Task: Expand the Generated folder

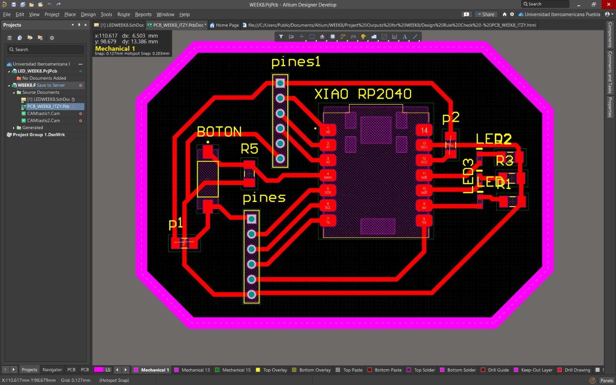Action: (14, 128)
